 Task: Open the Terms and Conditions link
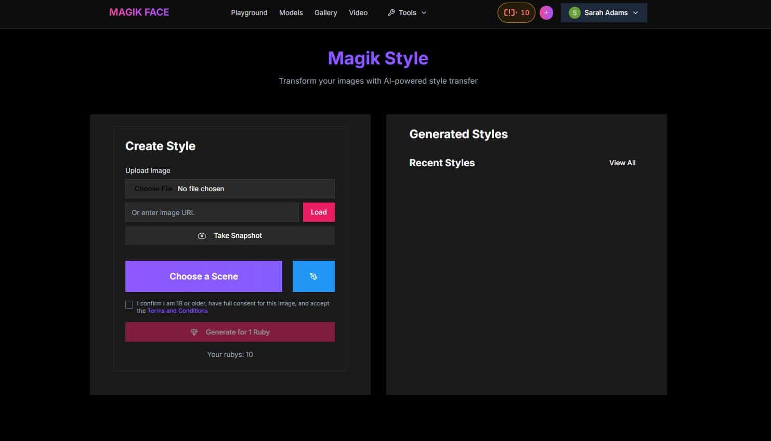tap(177, 311)
